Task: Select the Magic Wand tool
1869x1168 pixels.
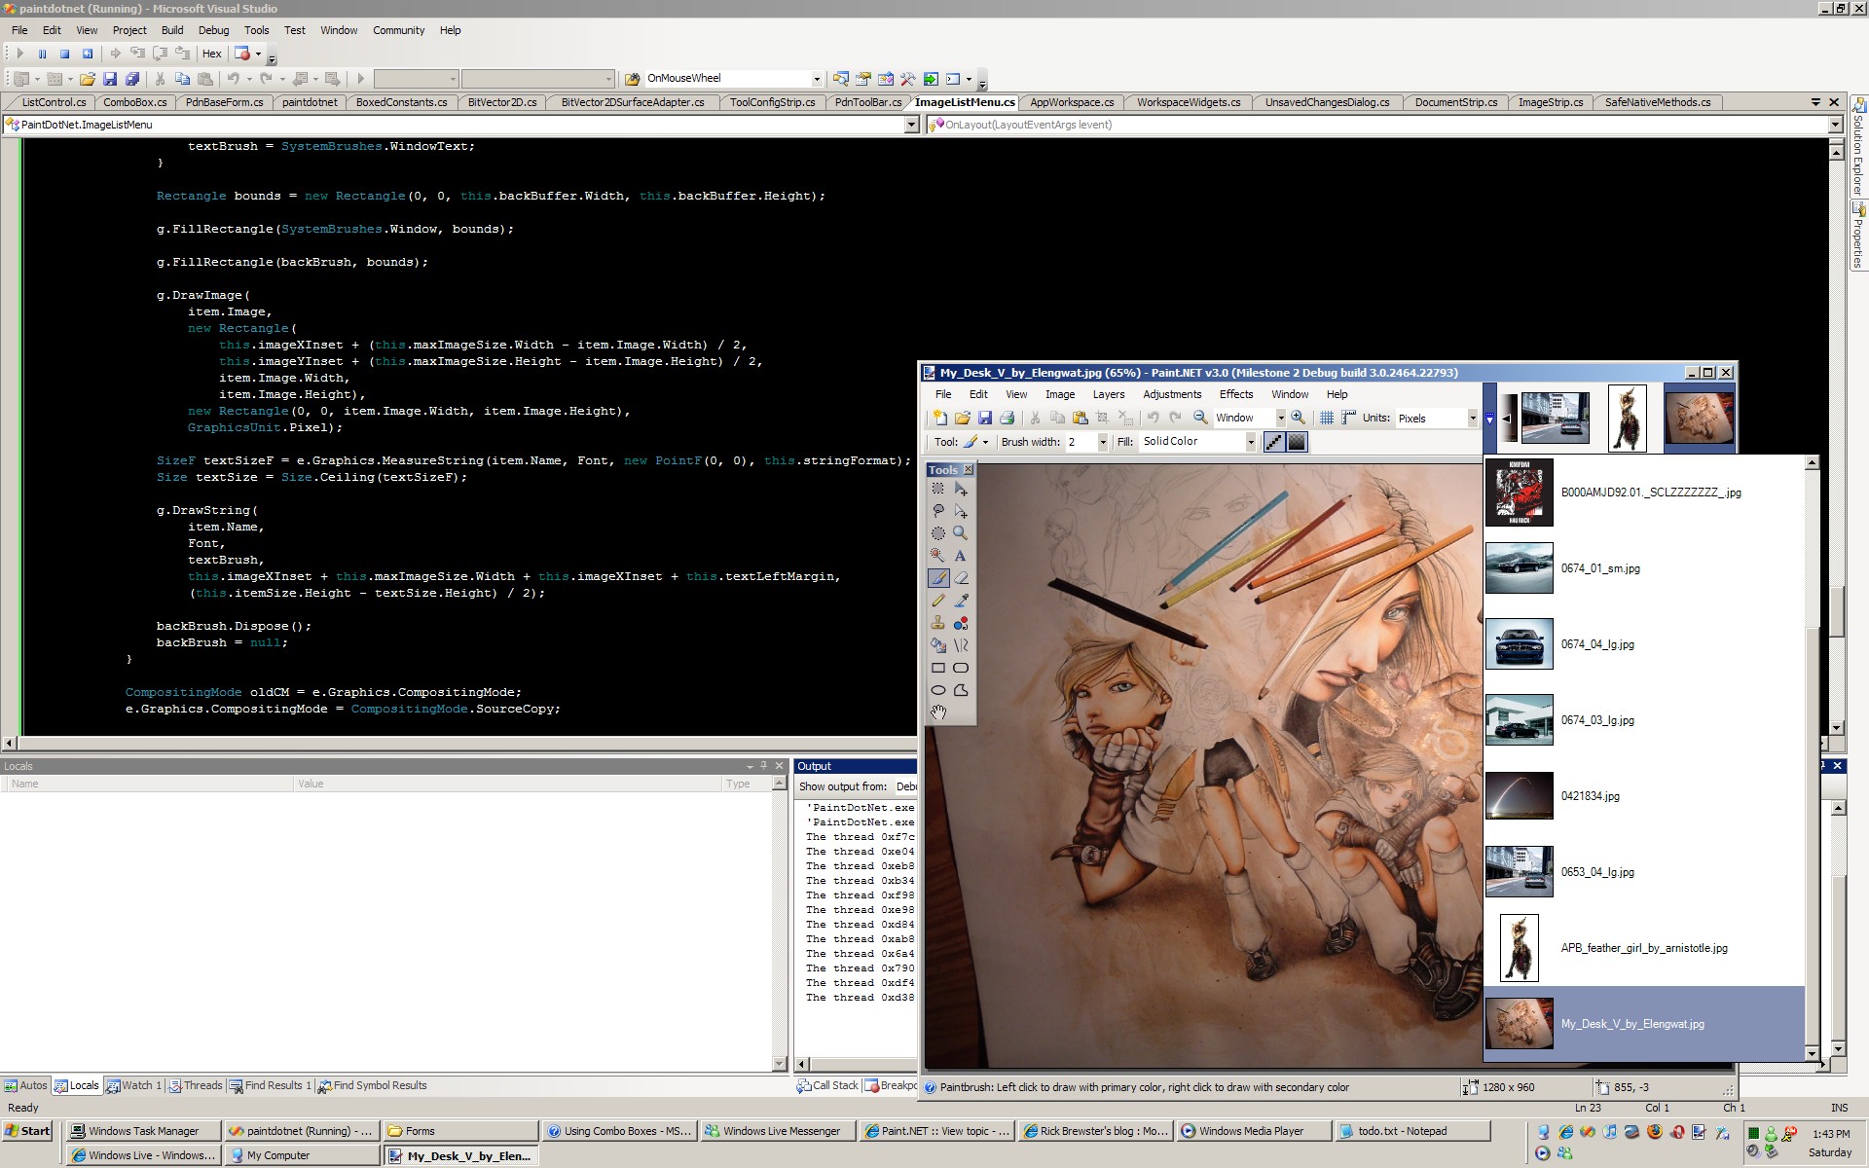Action: click(x=938, y=556)
